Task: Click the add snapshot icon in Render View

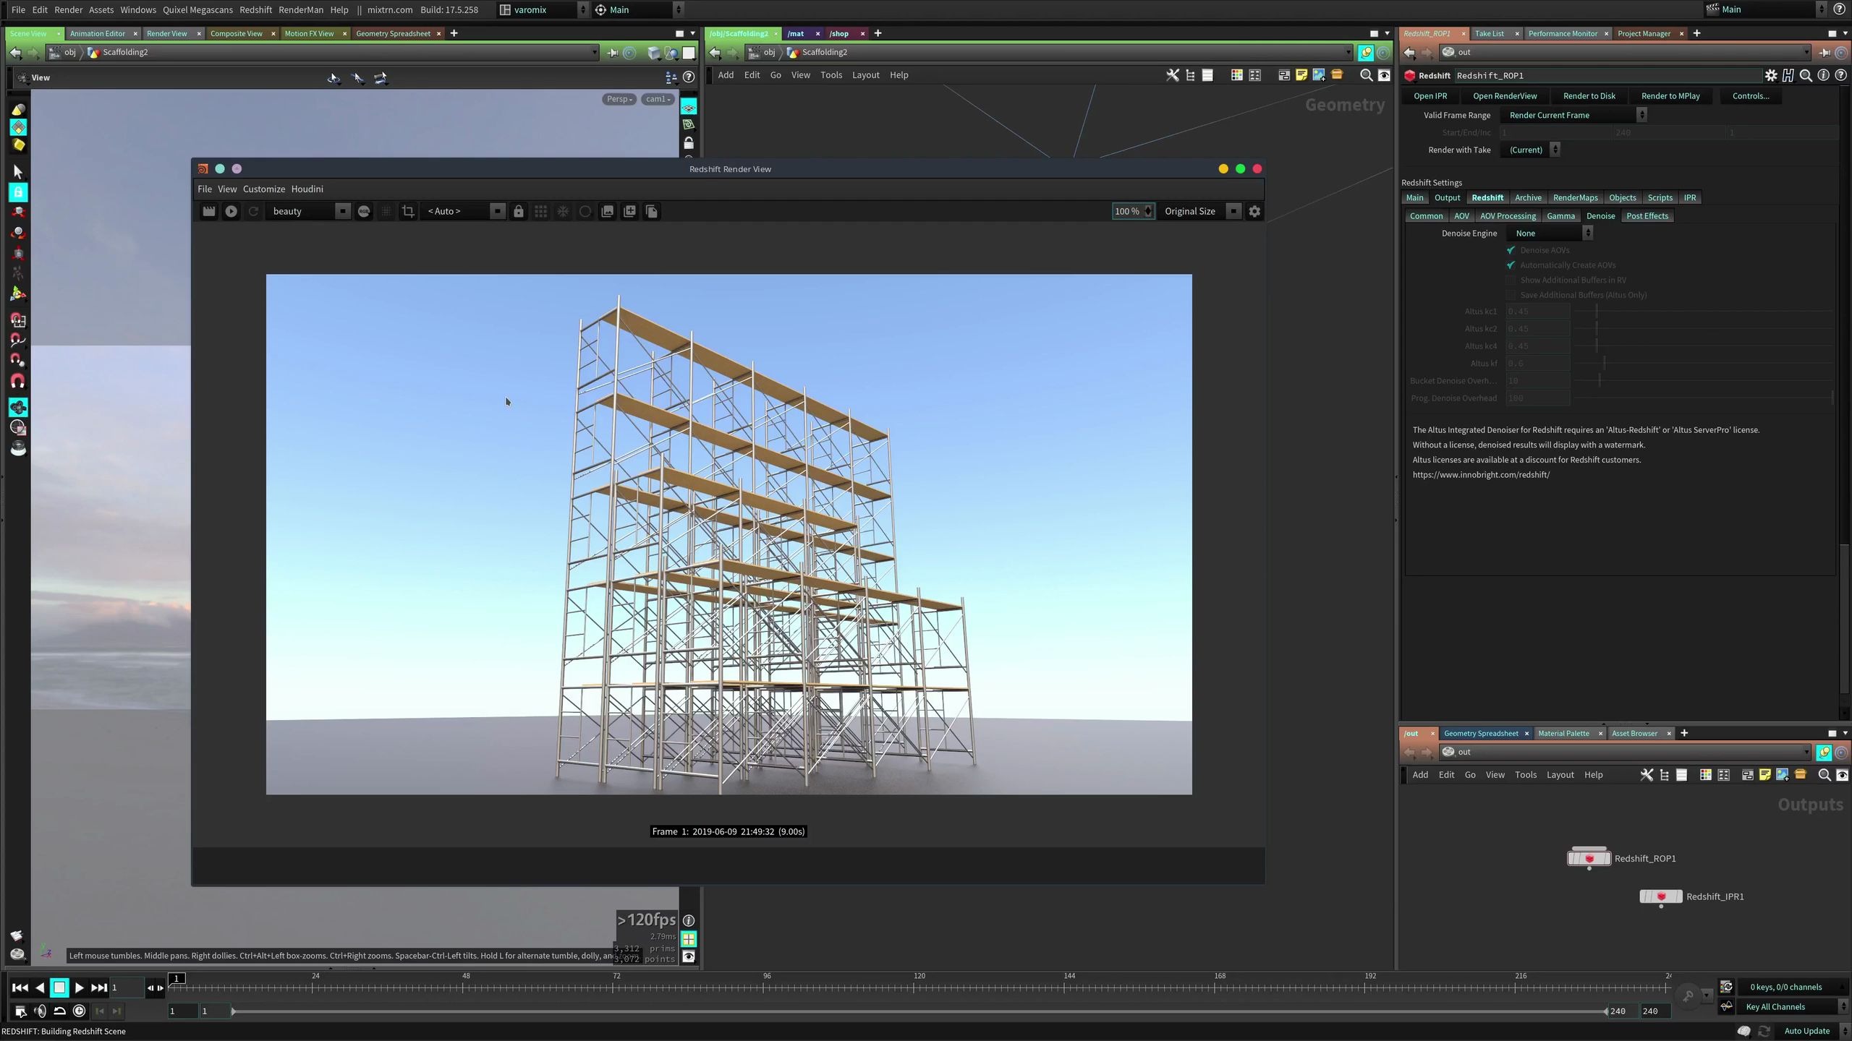Action: click(629, 211)
